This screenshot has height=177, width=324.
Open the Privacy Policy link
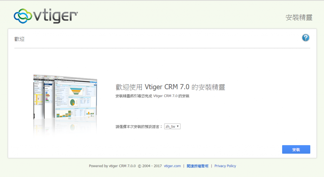pos(225,166)
